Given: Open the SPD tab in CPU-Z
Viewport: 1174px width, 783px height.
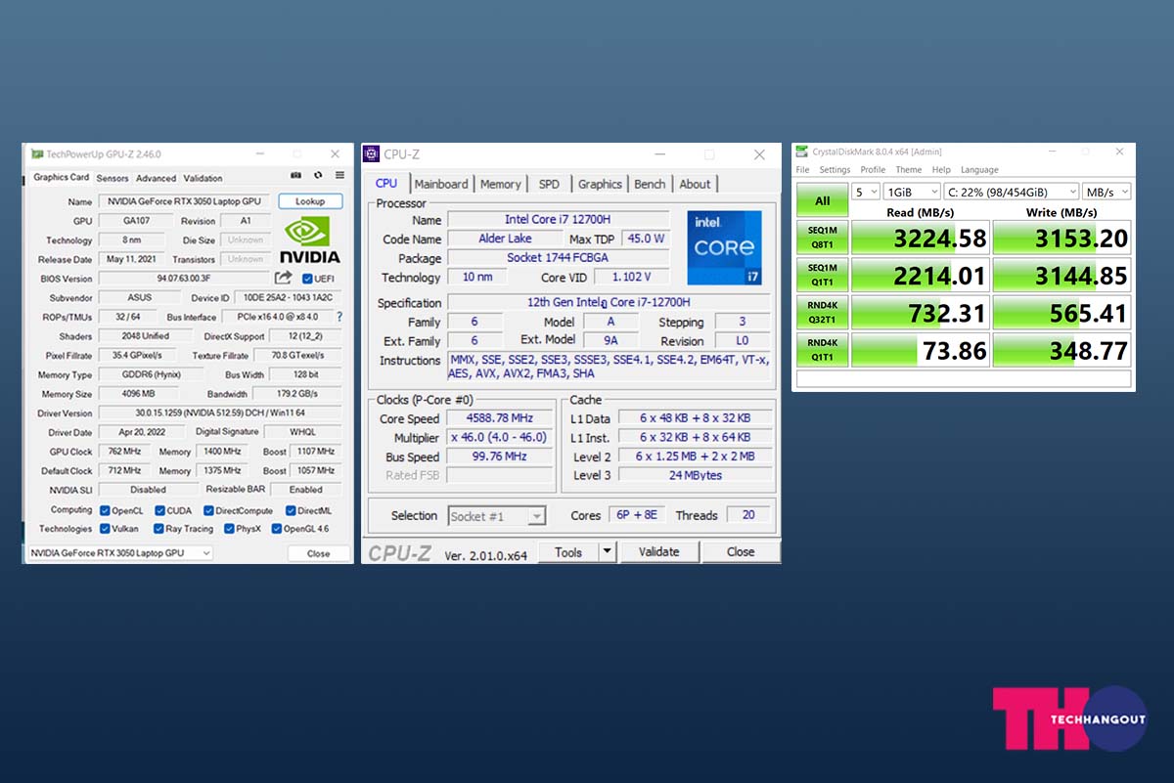Looking at the screenshot, I should 550,184.
